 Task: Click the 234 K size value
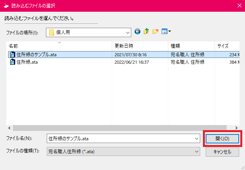(x=234, y=55)
